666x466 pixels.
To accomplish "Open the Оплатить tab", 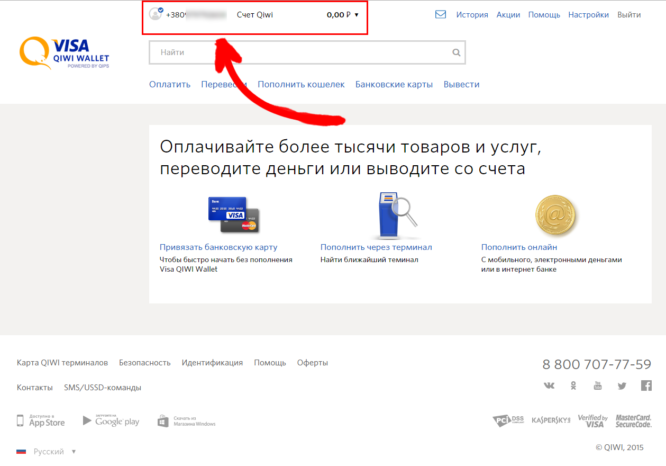I will (x=170, y=84).
